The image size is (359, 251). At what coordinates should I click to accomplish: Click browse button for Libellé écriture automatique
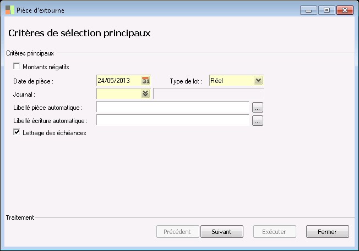click(x=258, y=121)
